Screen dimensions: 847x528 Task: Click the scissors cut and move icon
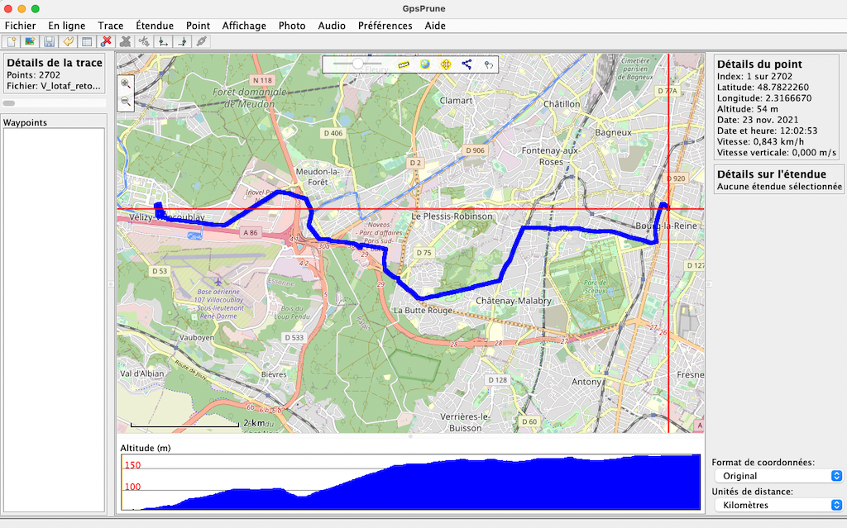coord(144,41)
